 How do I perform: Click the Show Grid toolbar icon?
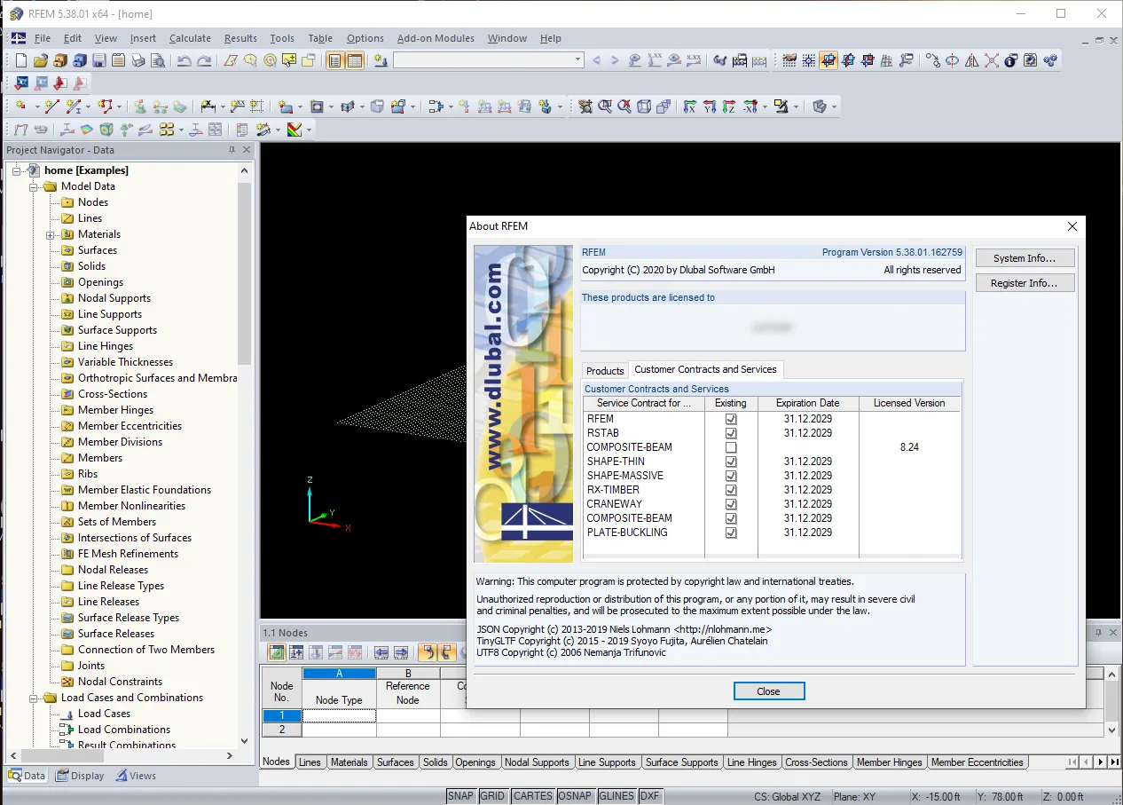tap(789, 60)
